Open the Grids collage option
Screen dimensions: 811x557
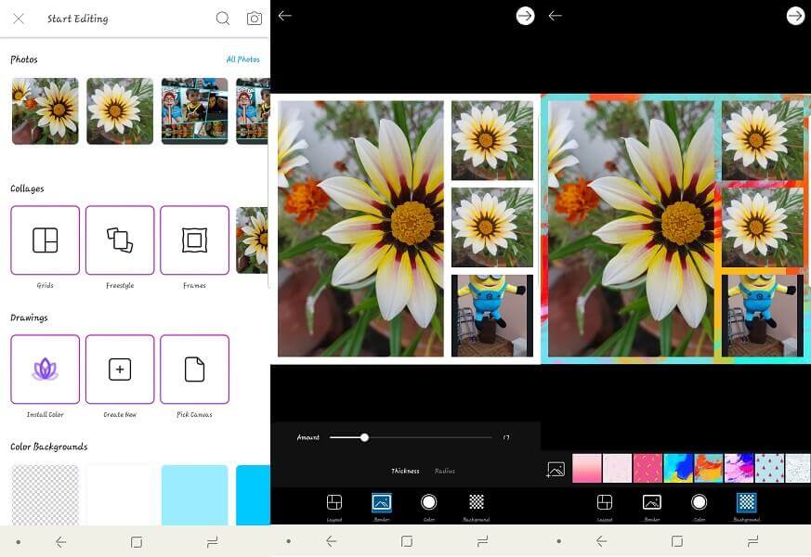pos(45,240)
